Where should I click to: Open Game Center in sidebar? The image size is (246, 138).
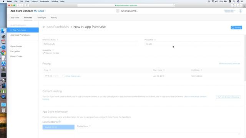16,46
